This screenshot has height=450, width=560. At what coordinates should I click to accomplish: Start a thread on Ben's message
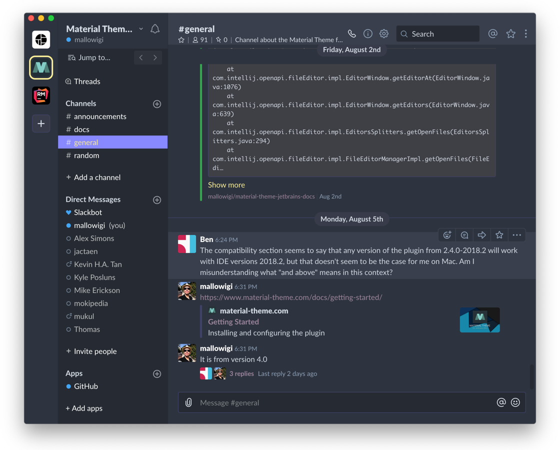tap(464, 235)
